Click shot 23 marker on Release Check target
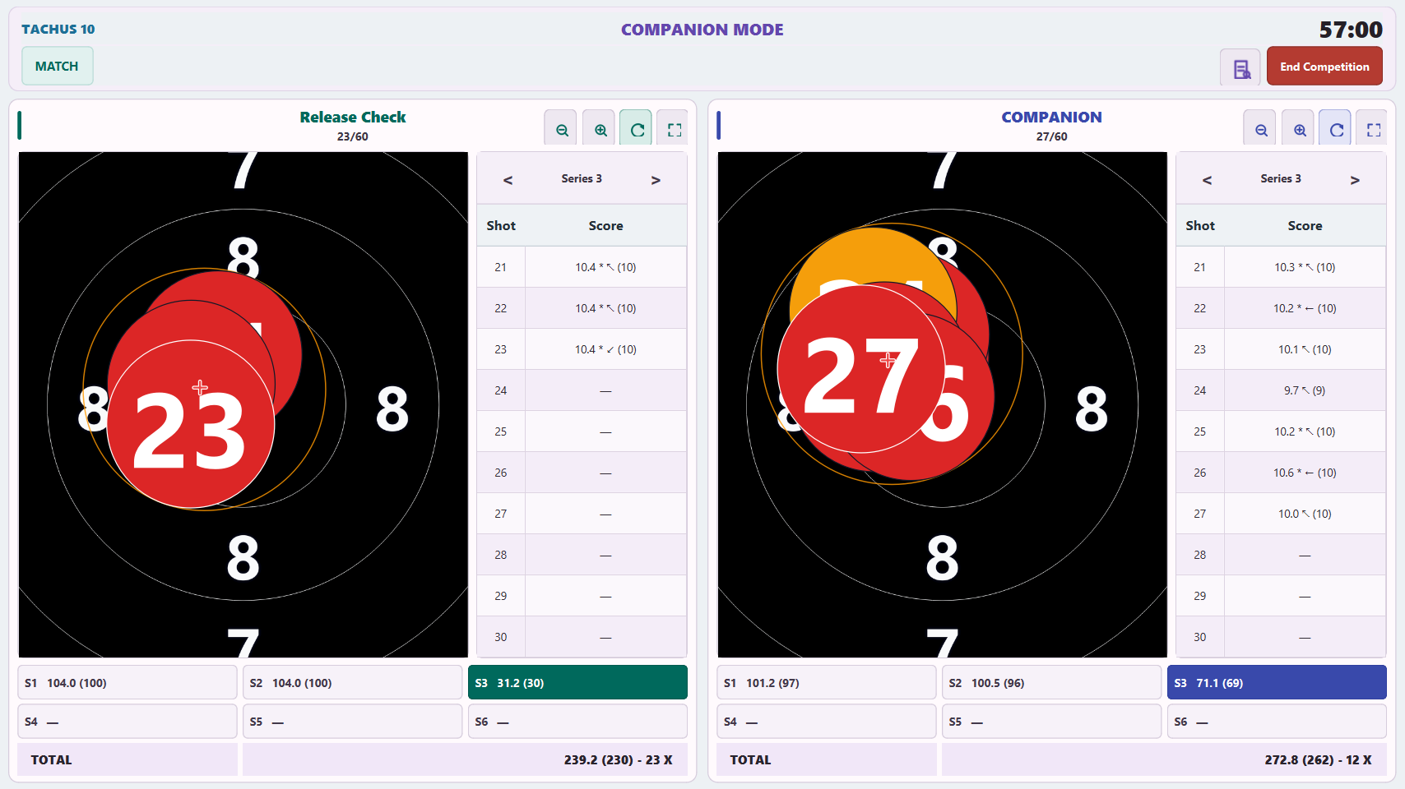Screen dimensions: 1405x789 191,424
